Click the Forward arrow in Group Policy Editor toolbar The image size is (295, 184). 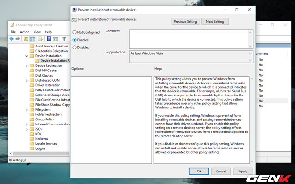click(x=18, y=39)
